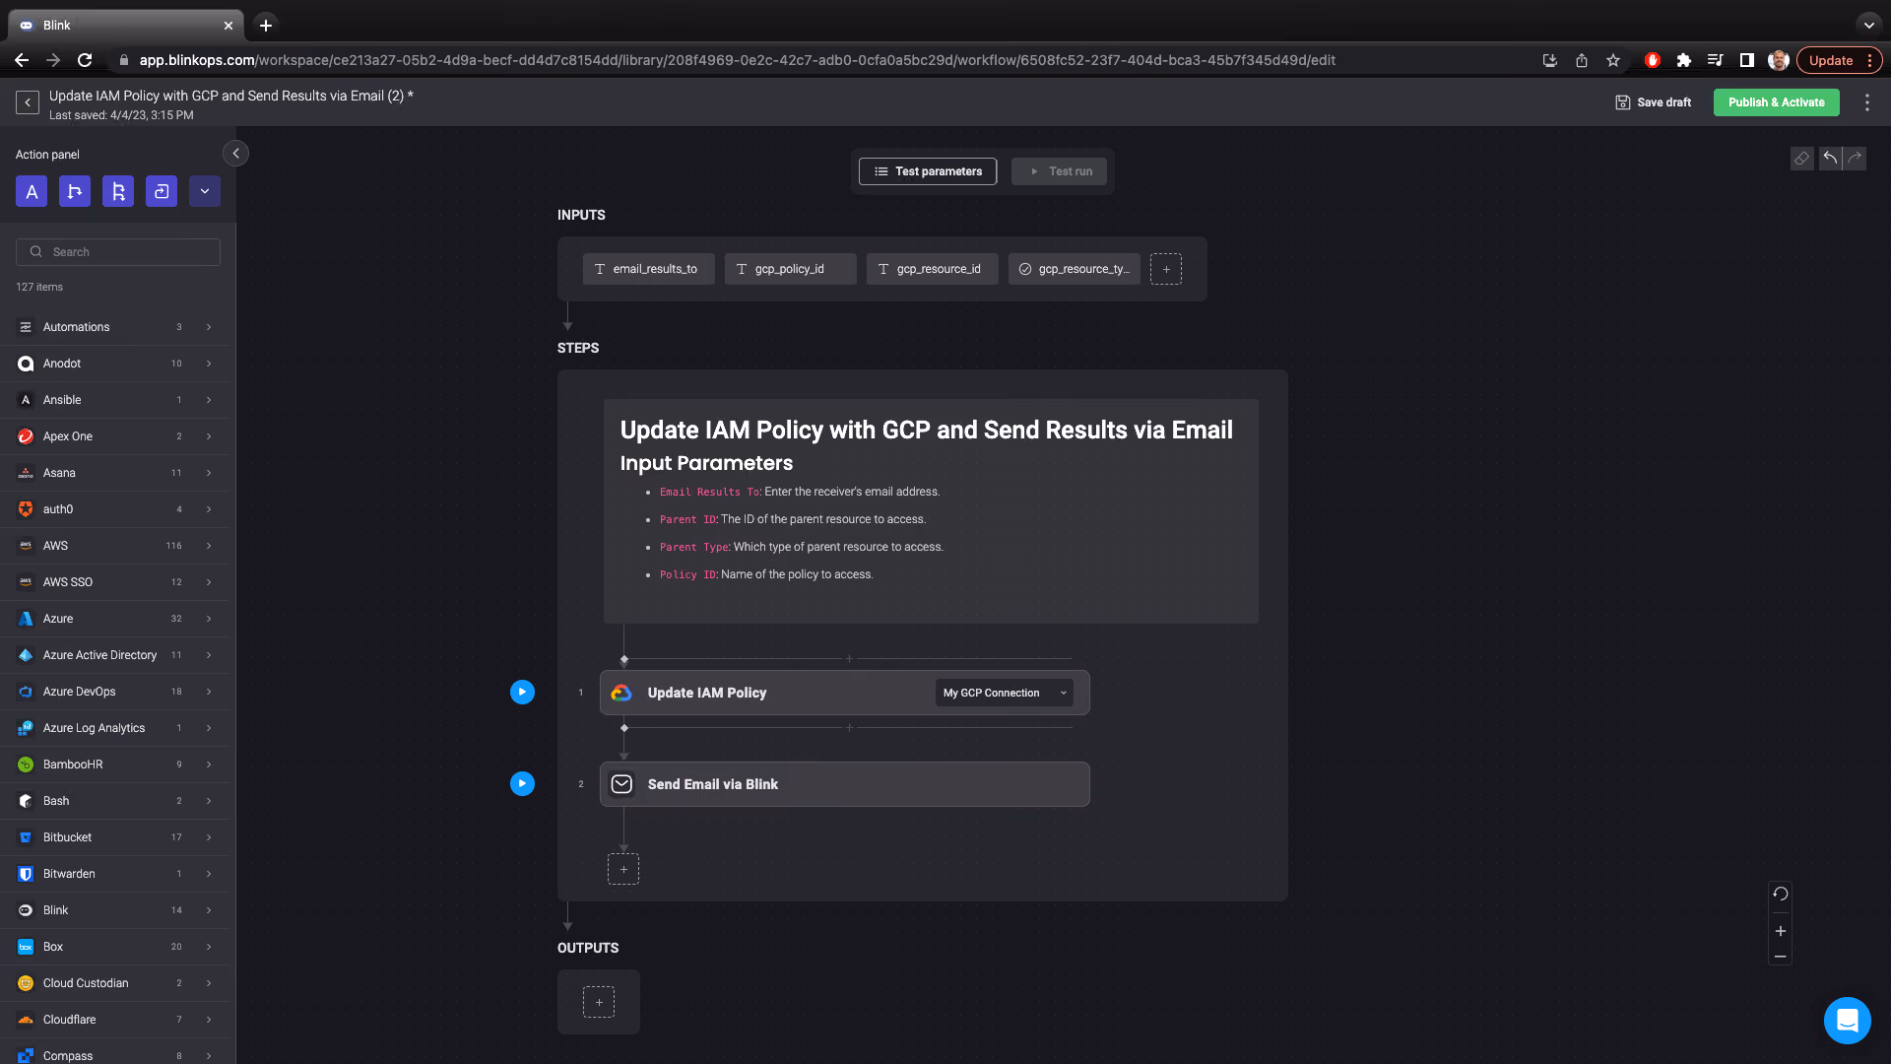The width and height of the screenshot is (1891, 1064).
Task: Select the email_results_to input
Action: click(648, 269)
